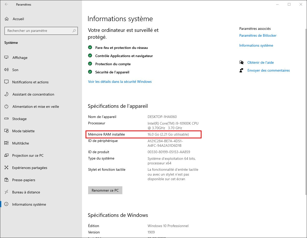The height and width of the screenshot is (238, 307).
Task: Click the Envoyer des commentaires person icon
Action: [x=241, y=70]
